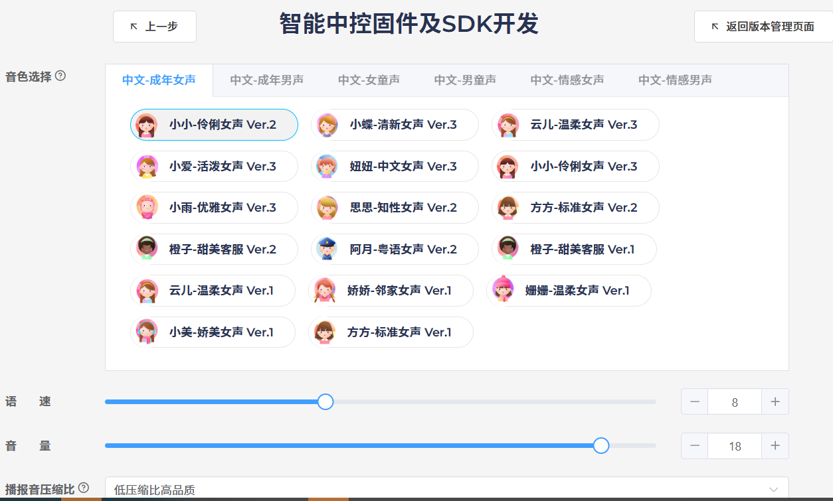Viewport: 833px width, 501px height.
Task: Click the avatar icon for 阿月-粤语女声 Ver.2
Action: click(x=327, y=250)
